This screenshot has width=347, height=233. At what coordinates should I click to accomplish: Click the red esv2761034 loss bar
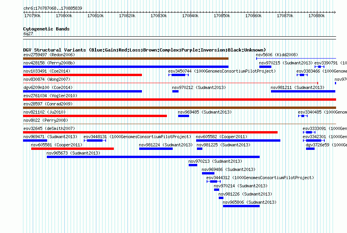pyautogui.click(x=179, y=100)
